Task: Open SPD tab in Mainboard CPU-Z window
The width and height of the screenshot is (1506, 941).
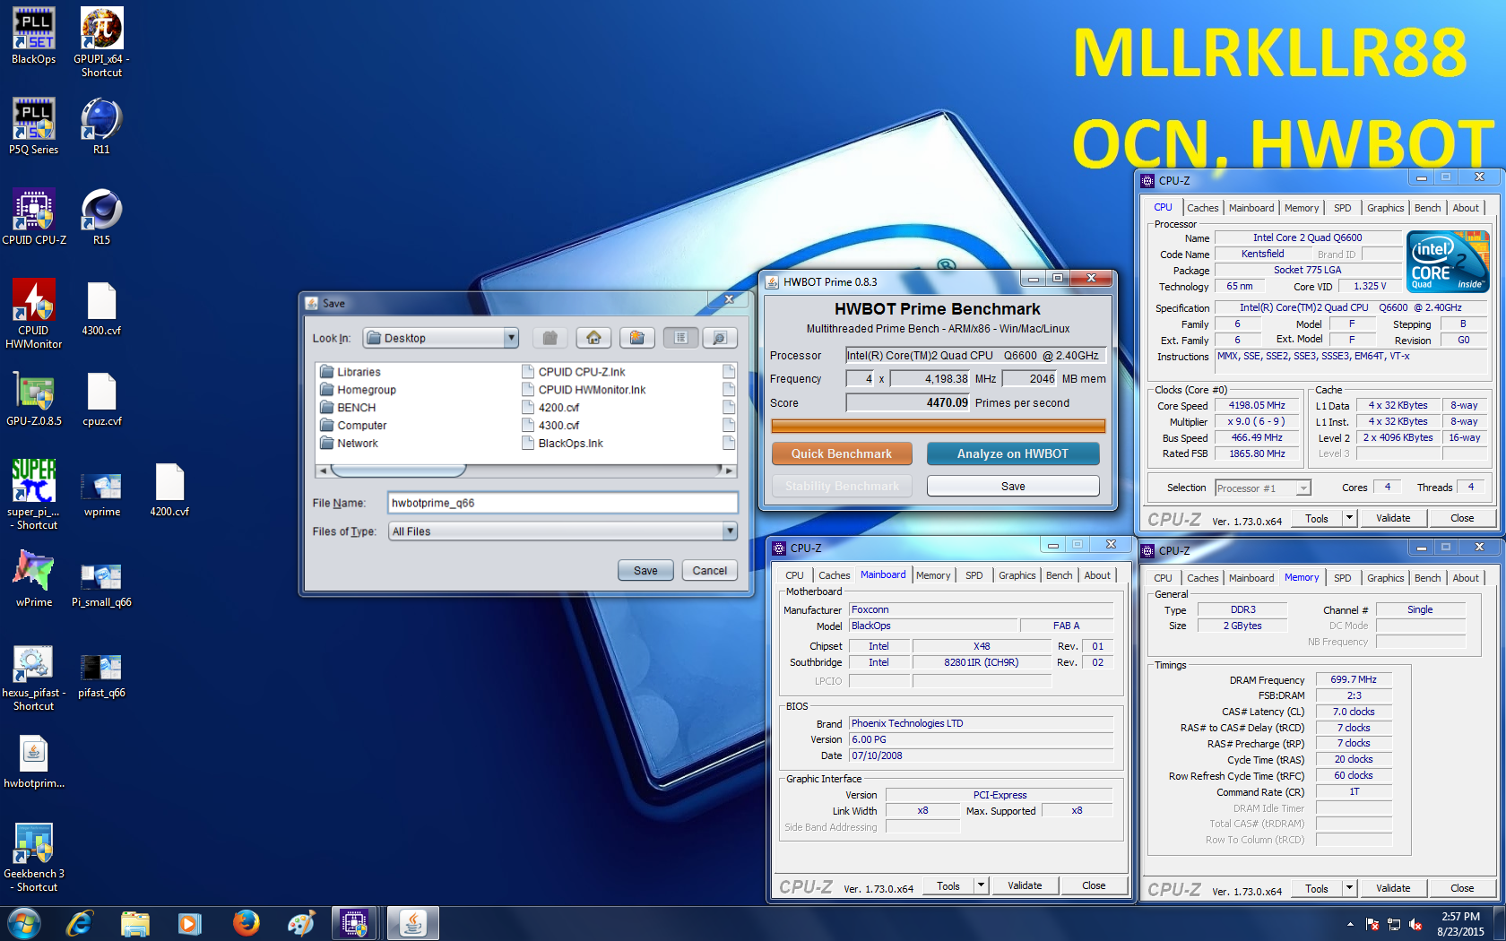Action: tap(974, 575)
